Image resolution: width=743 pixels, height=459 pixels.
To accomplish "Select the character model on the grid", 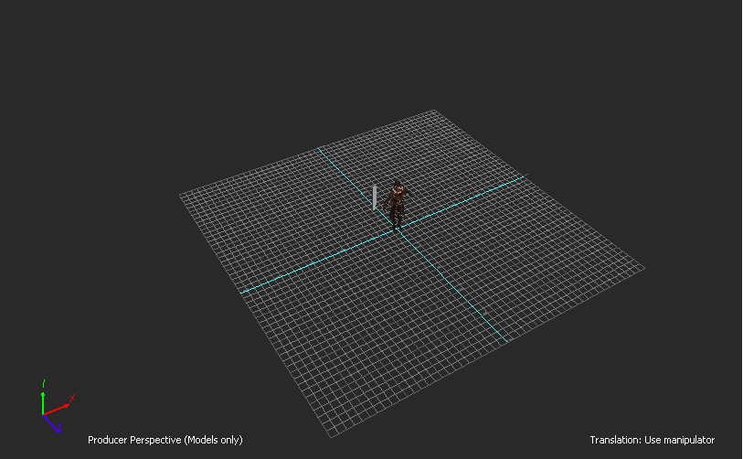I will [x=398, y=206].
